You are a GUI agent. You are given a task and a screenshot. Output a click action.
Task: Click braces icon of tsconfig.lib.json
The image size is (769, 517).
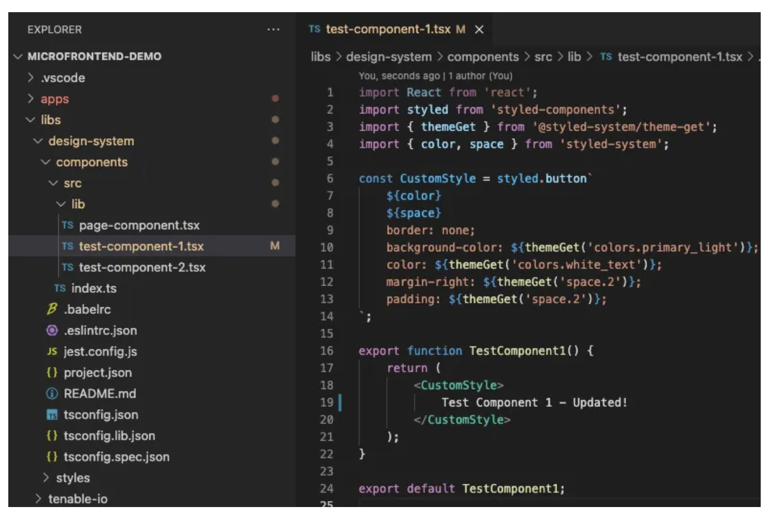[x=52, y=436]
